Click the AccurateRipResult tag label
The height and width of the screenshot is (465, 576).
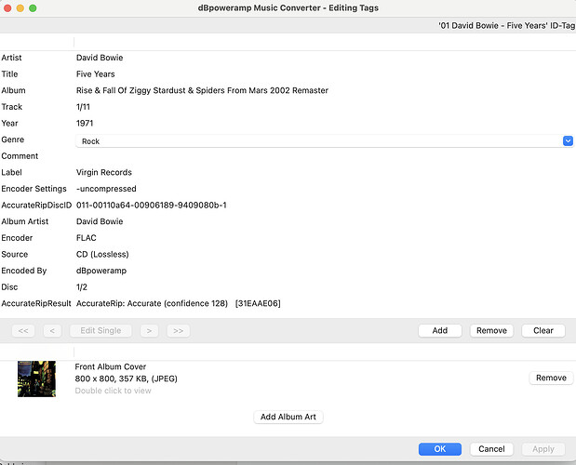pos(36,303)
